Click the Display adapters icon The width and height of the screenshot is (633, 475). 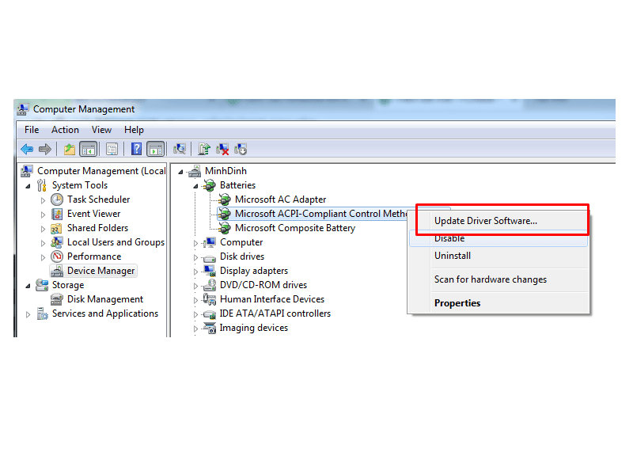(210, 271)
